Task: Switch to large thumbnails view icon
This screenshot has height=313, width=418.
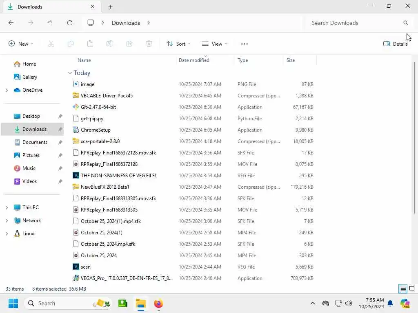Action: coord(412,289)
